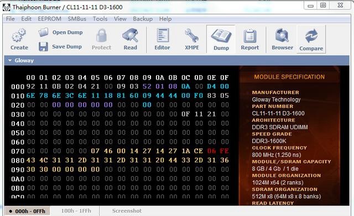Select the 000h - 0FFh tab
The height and width of the screenshot is (216, 354).
(x=27, y=211)
